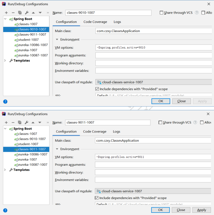The image size is (214, 215).
Task: Uncheck Include dependencies Provided scope in bottom dialog
Action: click(97, 198)
